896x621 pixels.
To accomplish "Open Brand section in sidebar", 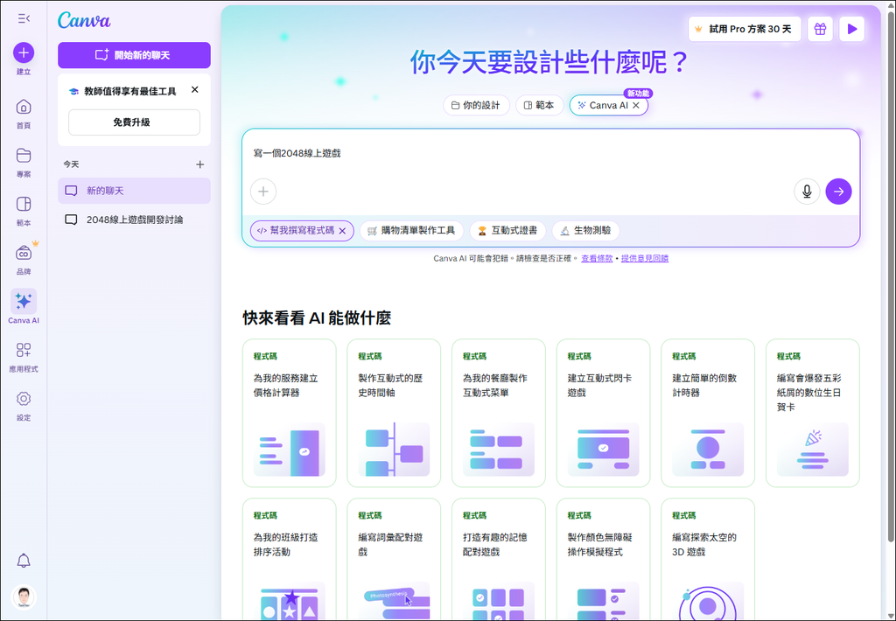I will point(24,260).
